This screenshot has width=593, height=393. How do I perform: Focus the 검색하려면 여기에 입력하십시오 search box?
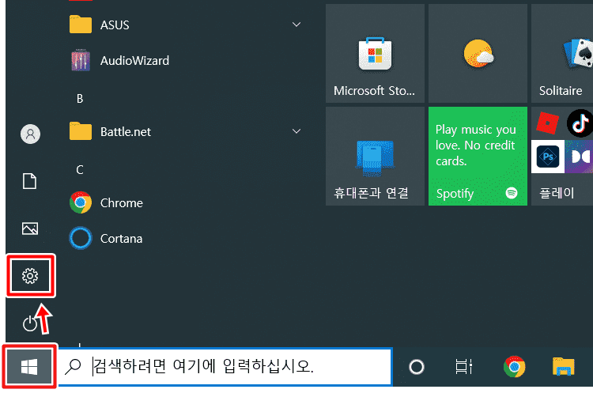click(225, 367)
